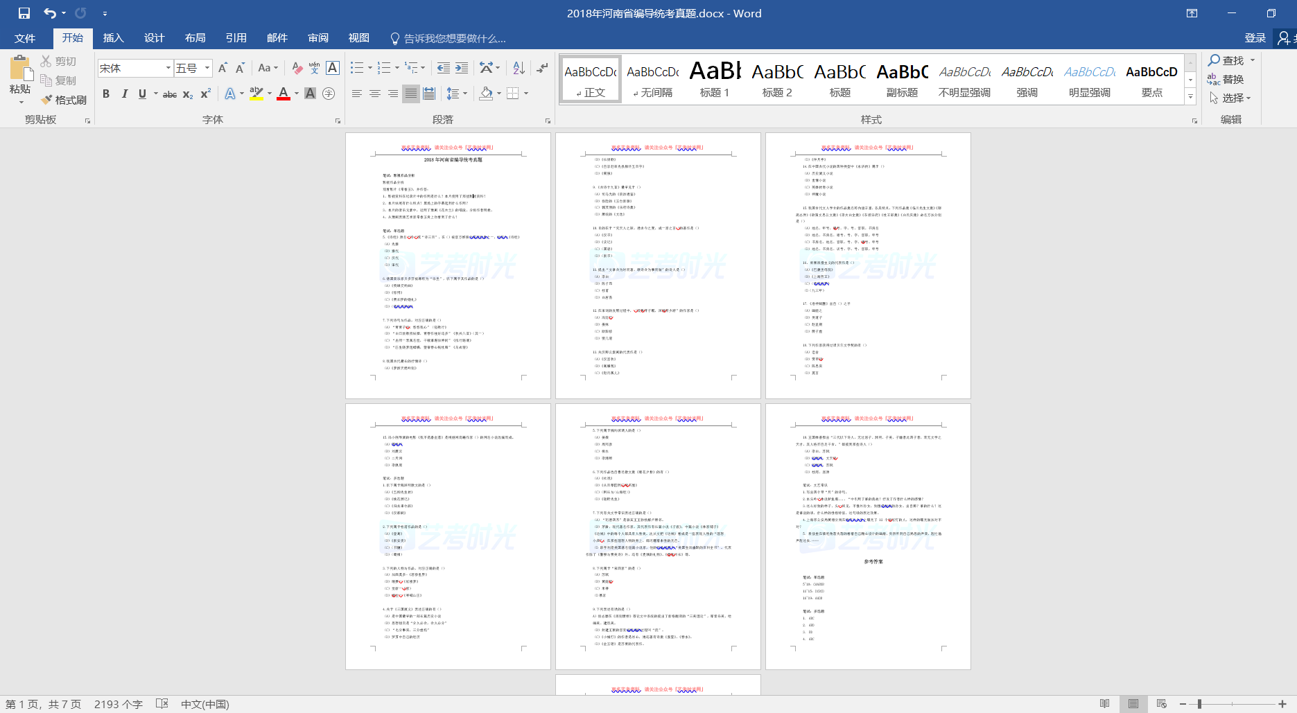Click the sort icon in the paragraph group
This screenshot has height=713, width=1297.
[519, 68]
